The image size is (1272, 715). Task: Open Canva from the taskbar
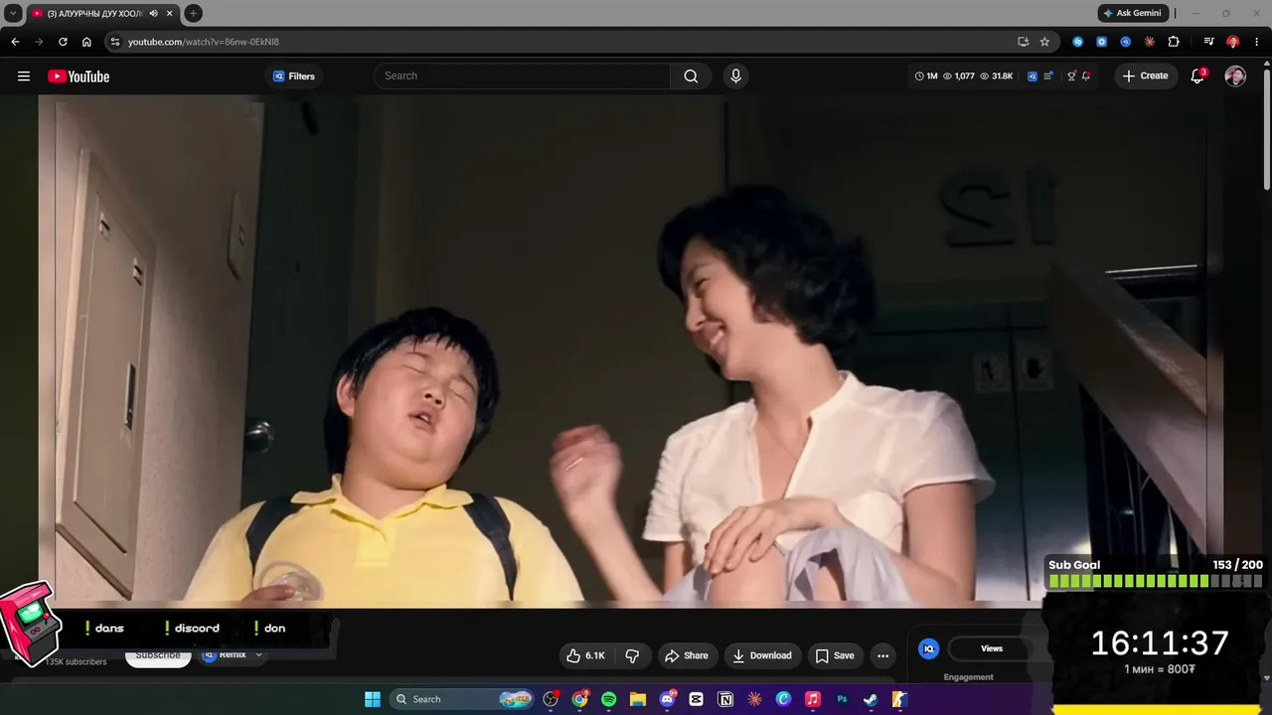click(783, 699)
